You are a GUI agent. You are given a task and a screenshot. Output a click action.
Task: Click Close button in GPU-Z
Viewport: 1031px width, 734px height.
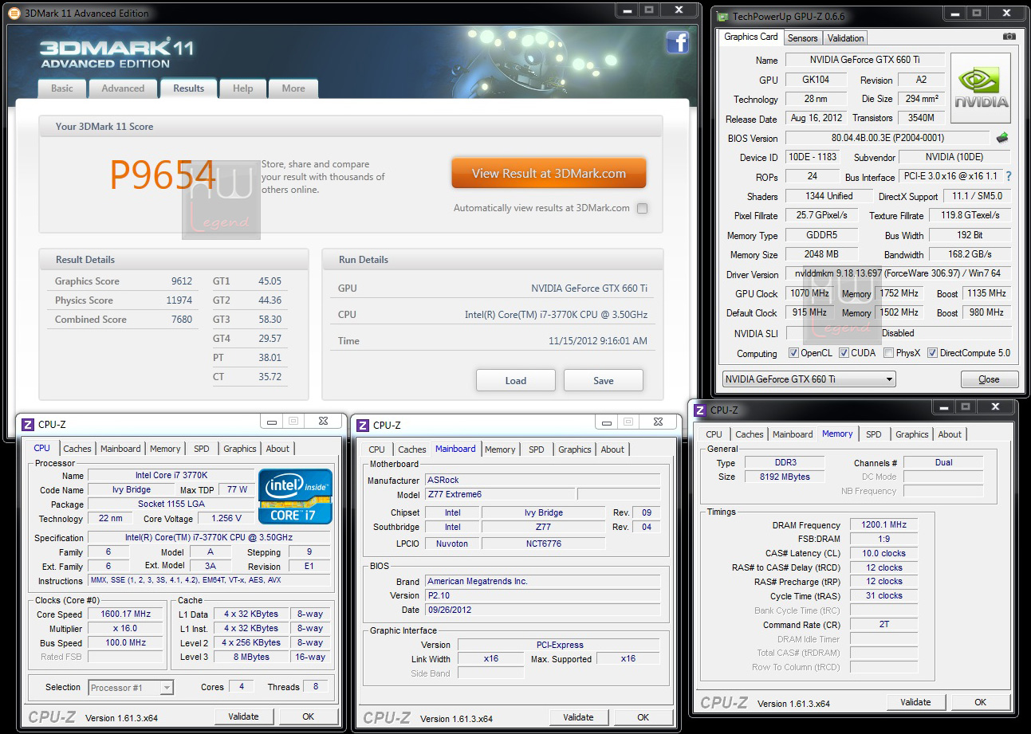(x=989, y=379)
